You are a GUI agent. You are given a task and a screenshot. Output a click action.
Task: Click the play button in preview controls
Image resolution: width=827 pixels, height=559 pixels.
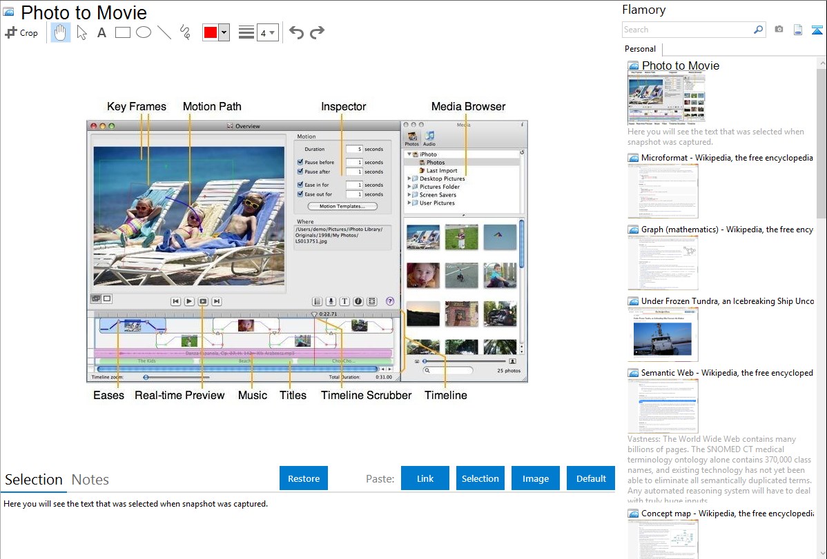tap(189, 301)
